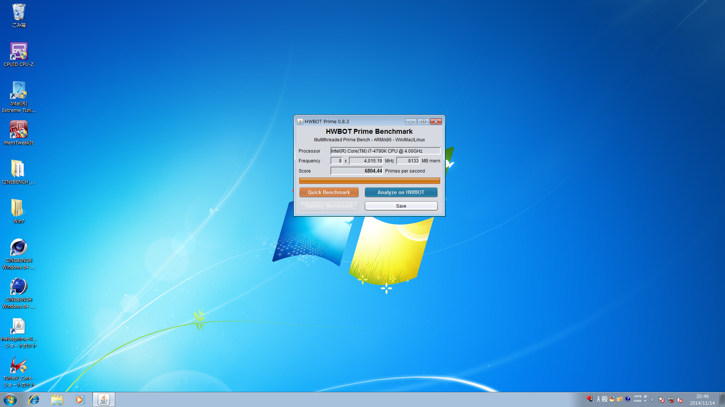Image resolution: width=725 pixels, height=407 pixels.
Task: Click the red ball IME tray icon
Action: click(589, 399)
